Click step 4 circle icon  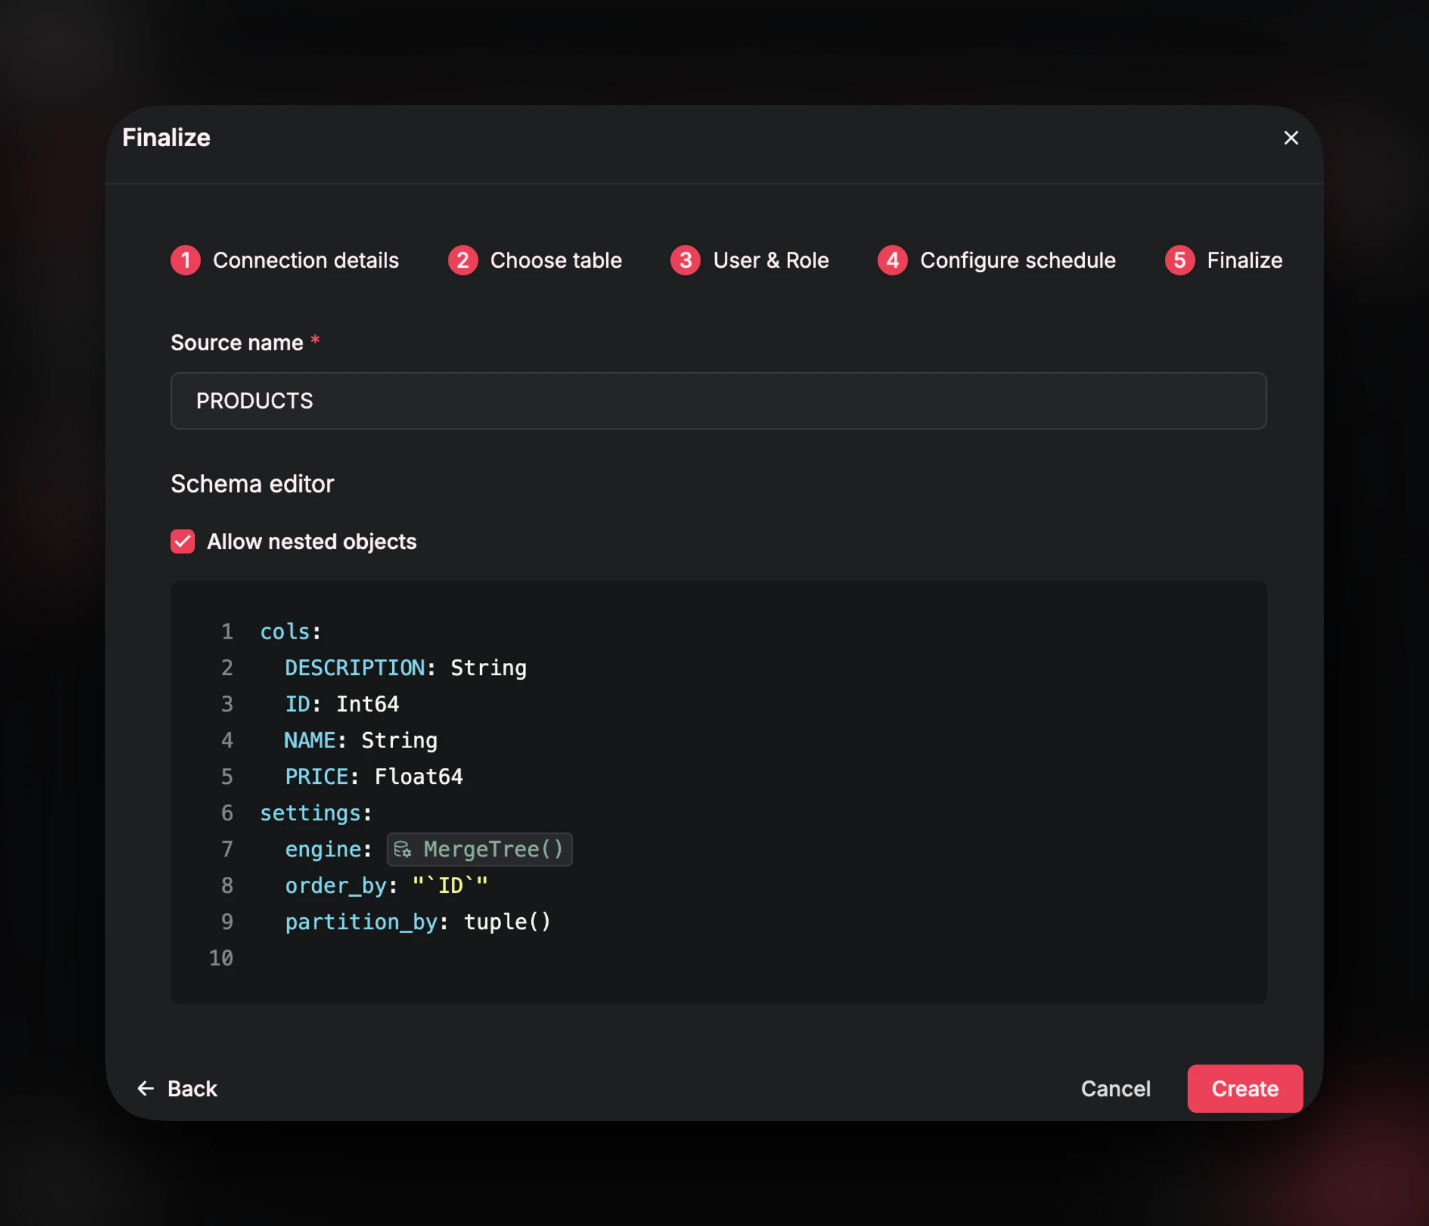pos(893,260)
